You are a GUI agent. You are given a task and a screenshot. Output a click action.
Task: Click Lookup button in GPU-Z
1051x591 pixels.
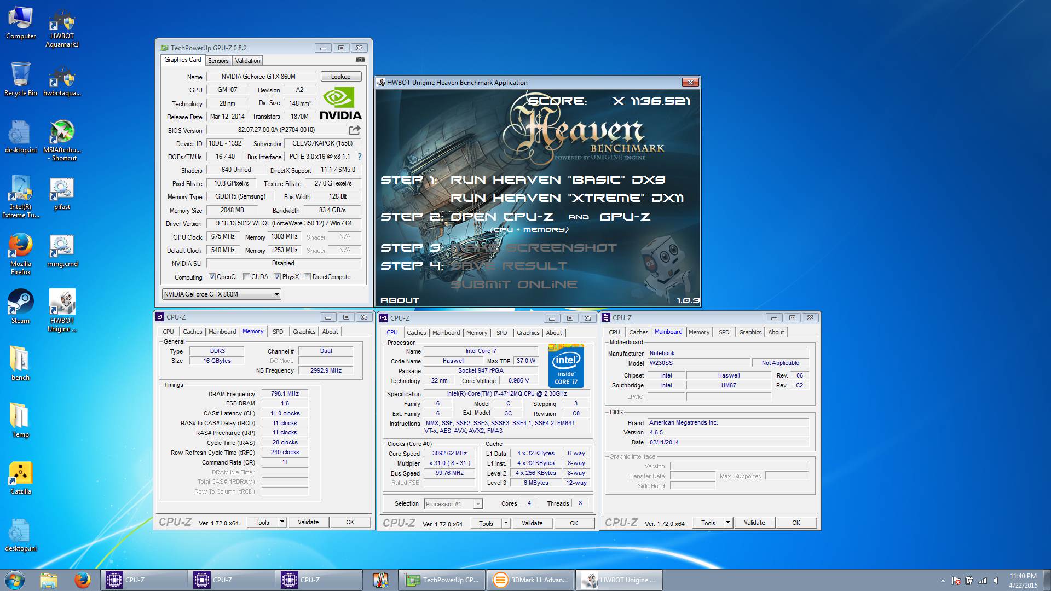tap(340, 77)
